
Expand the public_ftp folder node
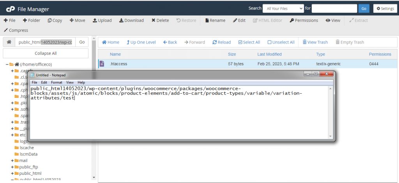[x=12, y=167]
